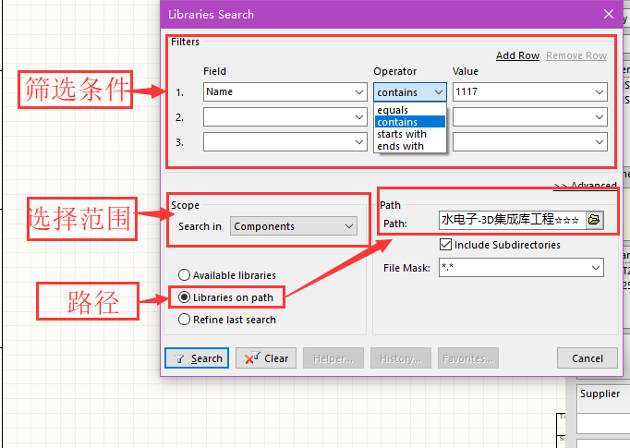Click the Clear filter button
The image size is (630, 448).
coord(266,358)
